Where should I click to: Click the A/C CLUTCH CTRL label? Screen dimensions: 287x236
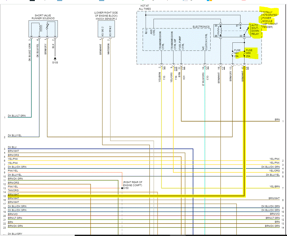pyautogui.click(x=205, y=42)
